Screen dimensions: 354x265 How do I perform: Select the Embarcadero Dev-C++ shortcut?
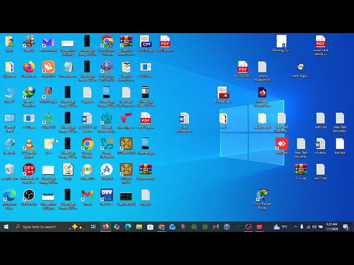click(29, 170)
